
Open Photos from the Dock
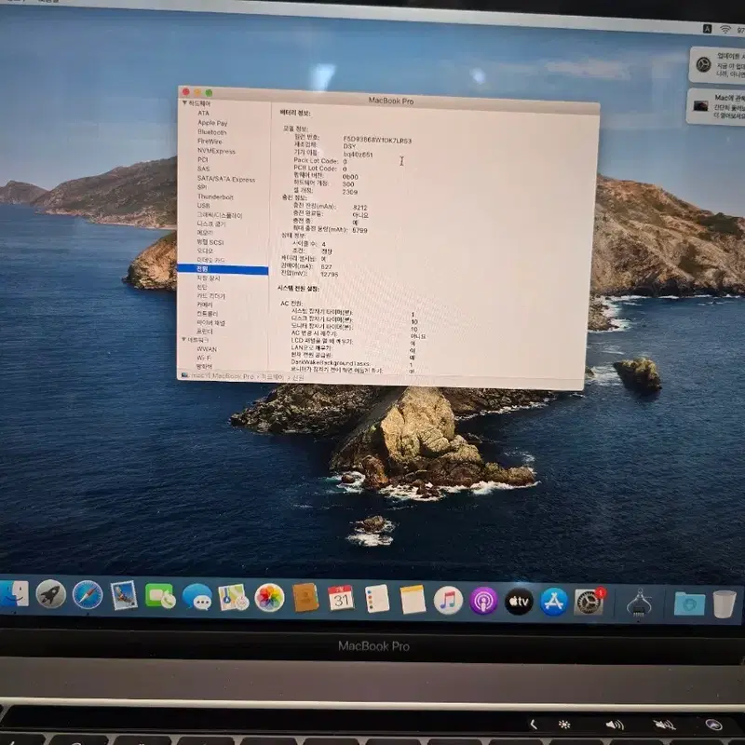269,598
